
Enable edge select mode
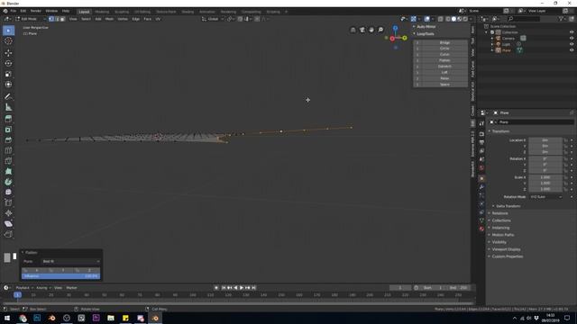[x=57, y=19]
